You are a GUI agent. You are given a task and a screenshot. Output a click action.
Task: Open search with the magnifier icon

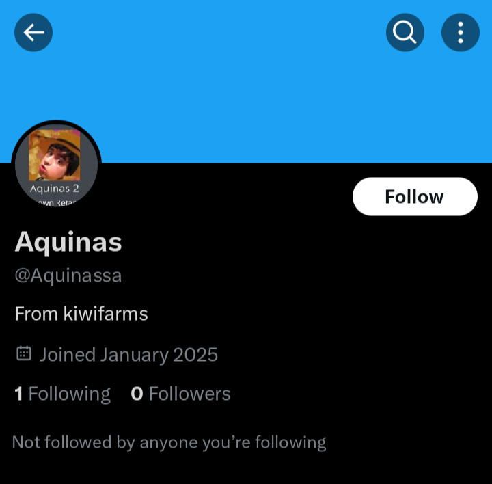click(405, 32)
